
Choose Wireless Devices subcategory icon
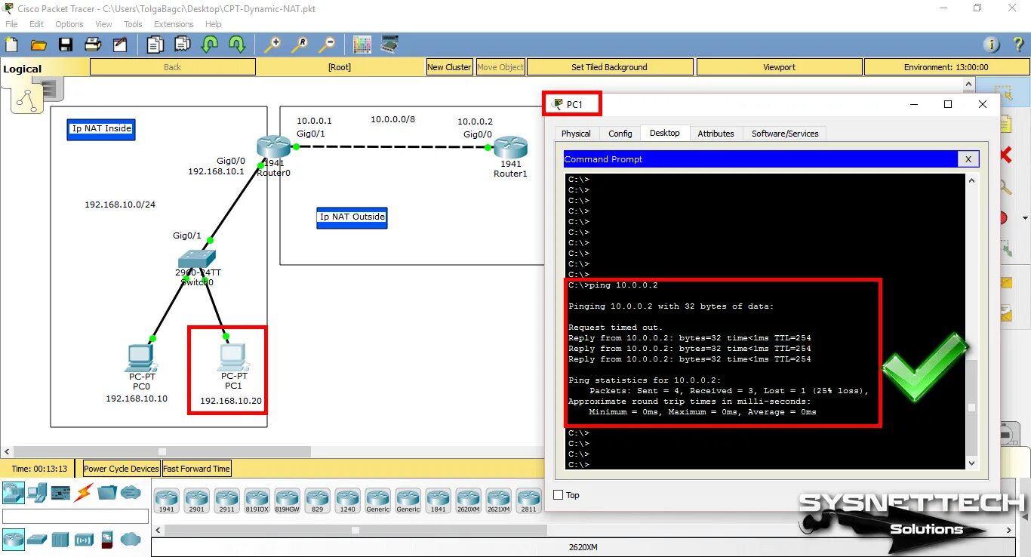pos(84,539)
